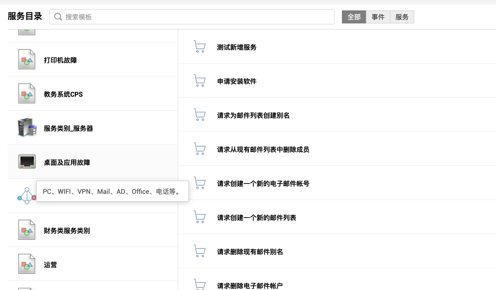
Task: Click the 教务系统CPS category icon
Action: click(x=26, y=94)
